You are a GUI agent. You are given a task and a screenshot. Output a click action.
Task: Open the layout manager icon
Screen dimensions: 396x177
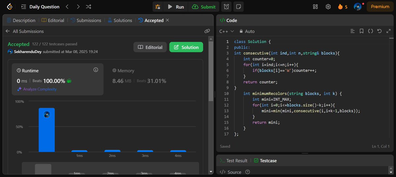(315, 7)
